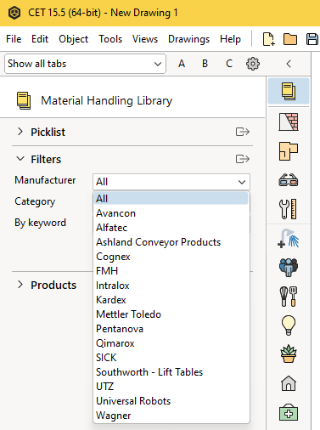Open the potted plant tab icon
The image size is (320, 430).
click(x=289, y=354)
